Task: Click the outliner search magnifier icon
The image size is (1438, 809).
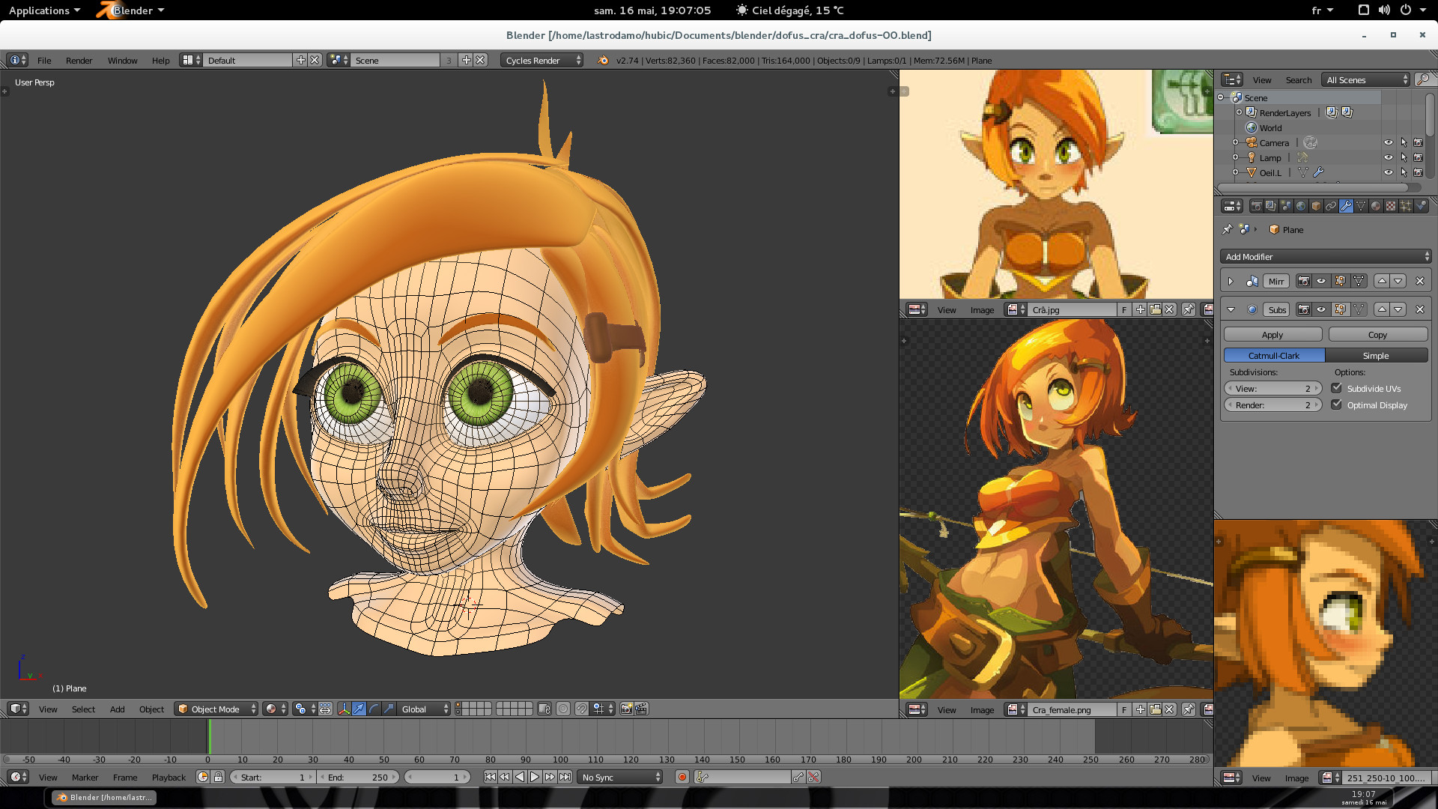Action: (x=1424, y=79)
